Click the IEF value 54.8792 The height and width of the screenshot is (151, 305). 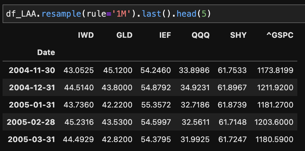click(x=156, y=88)
